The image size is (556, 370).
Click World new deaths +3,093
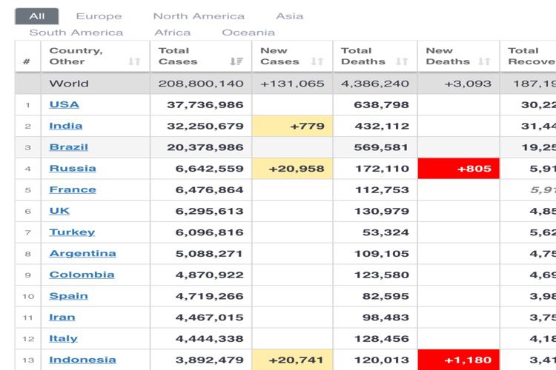coord(468,84)
